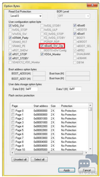Check the IWDG_STOP option
100x177 pixels.
click(x=10, y=30)
